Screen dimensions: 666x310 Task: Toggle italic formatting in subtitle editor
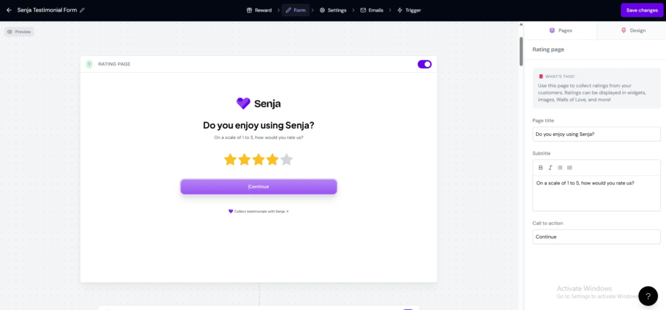click(550, 168)
